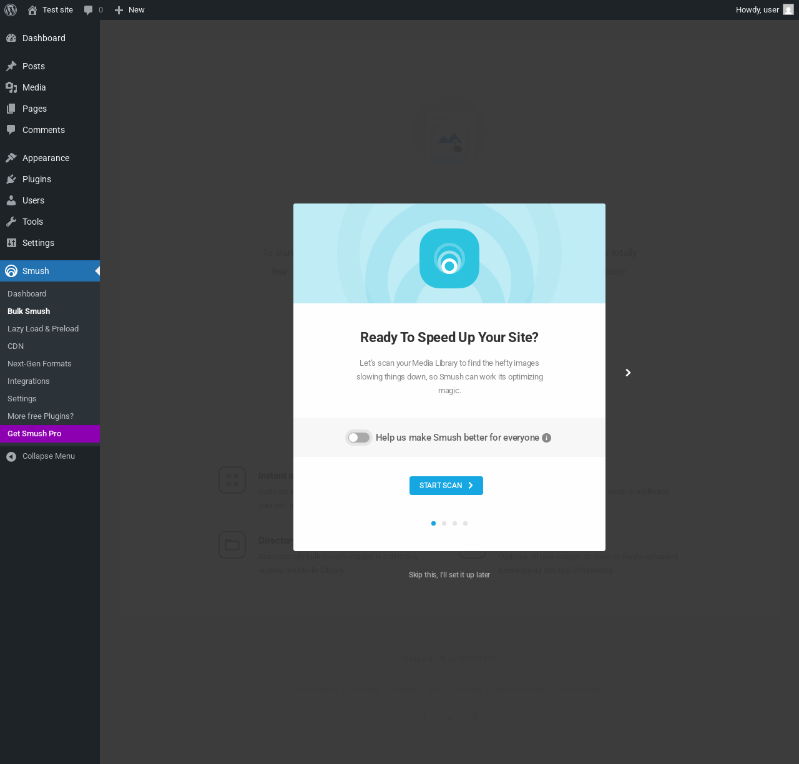This screenshot has height=764, width=799.
Task: Click the Tools wrench icon
Action: [x=11, y=222]
